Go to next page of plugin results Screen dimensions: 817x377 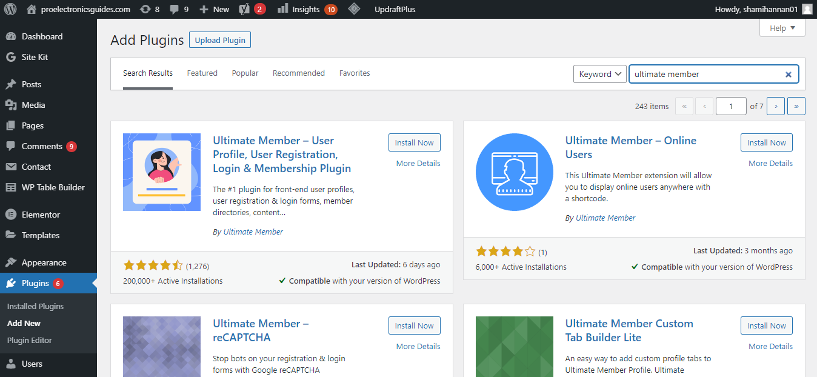(x=776, y=106)
